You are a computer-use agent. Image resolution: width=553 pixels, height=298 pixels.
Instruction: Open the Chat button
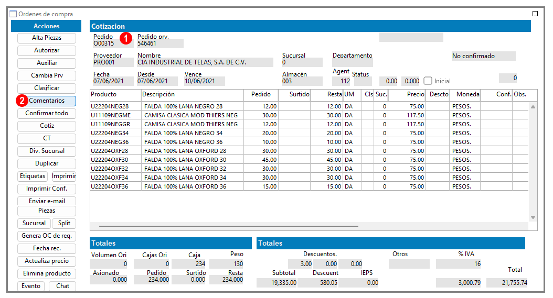(x=62, y=286)
